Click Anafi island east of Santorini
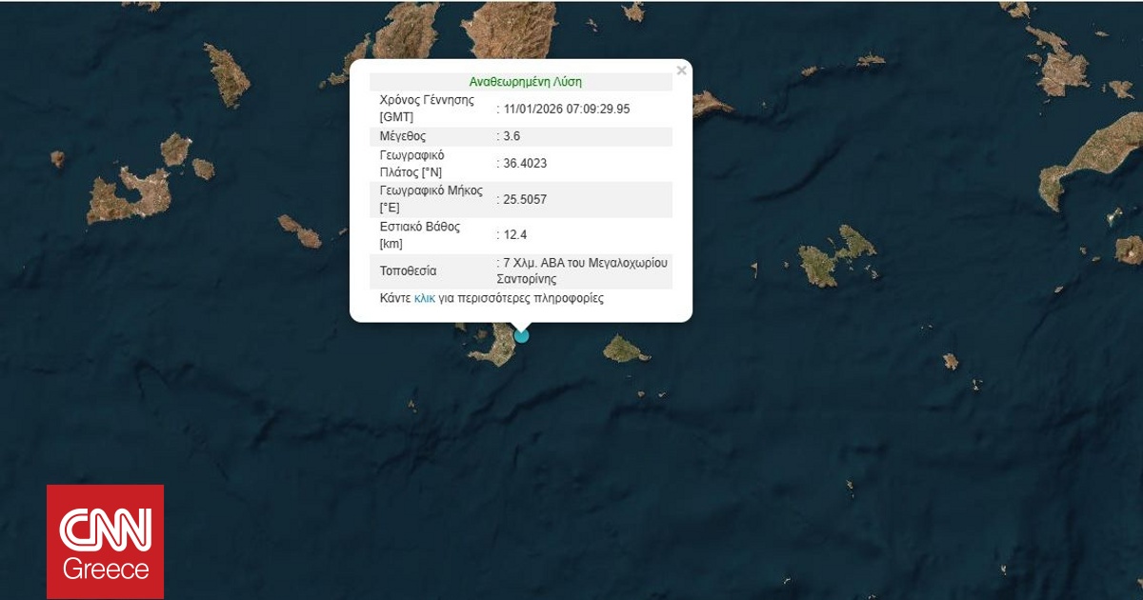The height and width of the screenshot is (600, 1143). [624, 349]
